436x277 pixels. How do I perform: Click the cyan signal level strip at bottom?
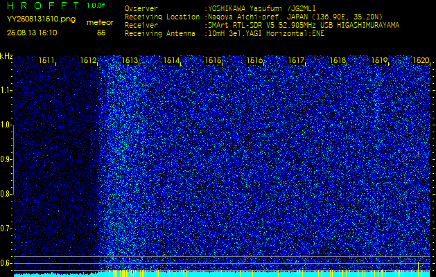click(222, 274)
